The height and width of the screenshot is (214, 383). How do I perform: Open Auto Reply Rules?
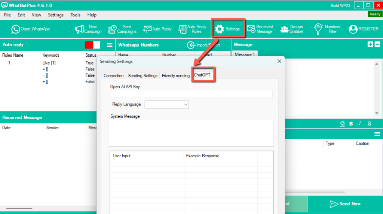192,29
